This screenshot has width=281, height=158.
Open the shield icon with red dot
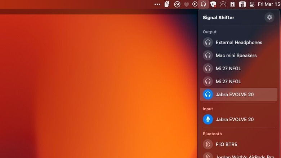(x=213, y=4)
